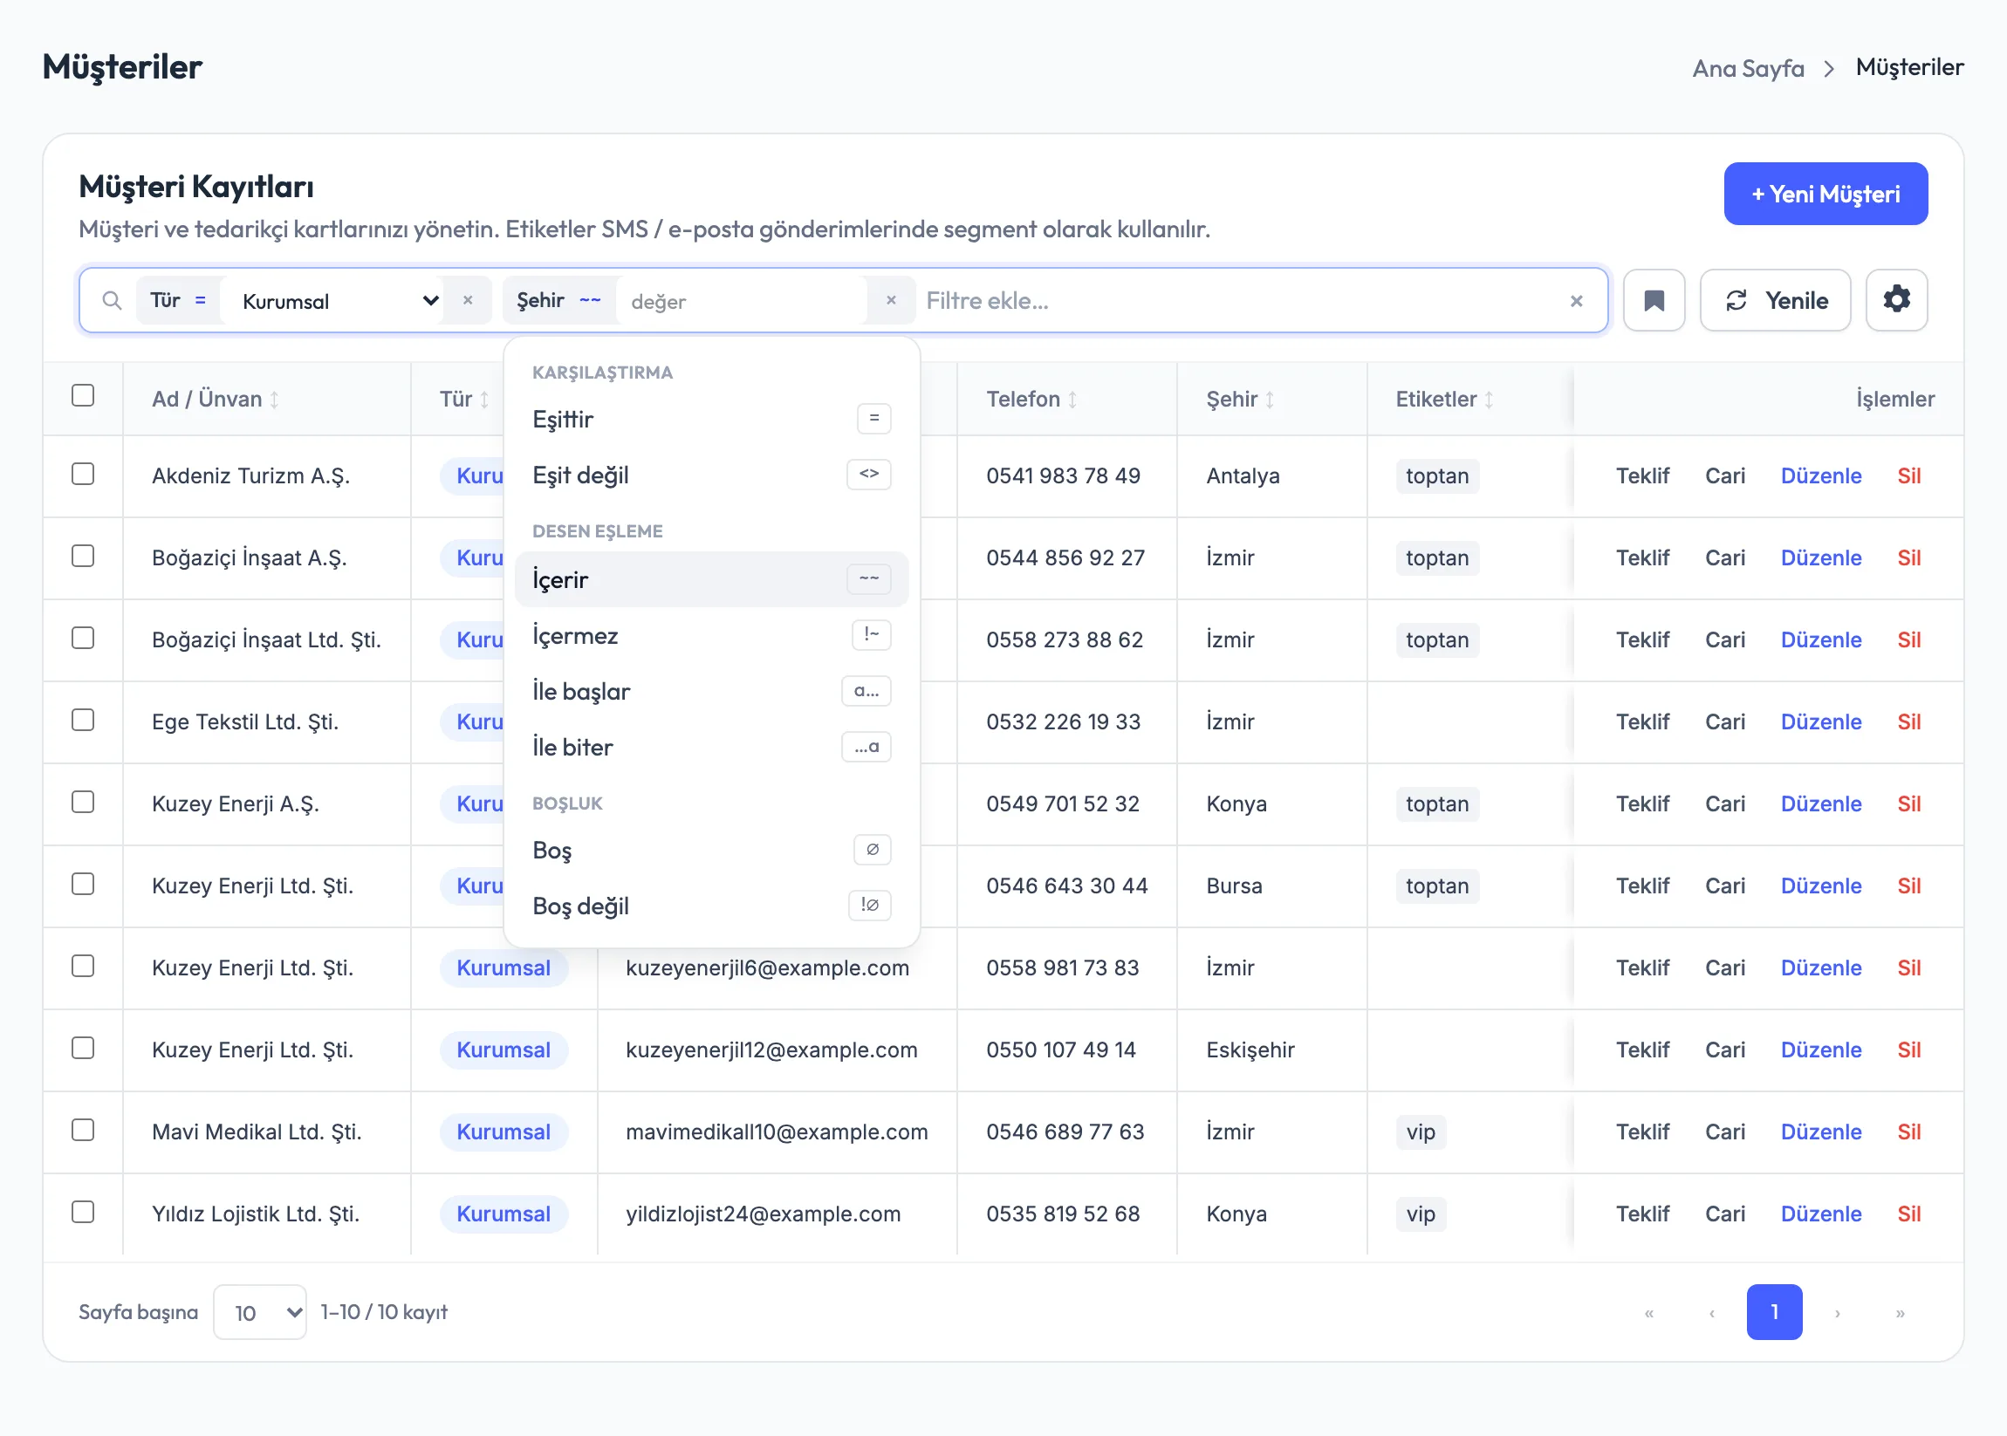
Task: Remove the Tür filter chip
Action: click(x=468, y=301)
